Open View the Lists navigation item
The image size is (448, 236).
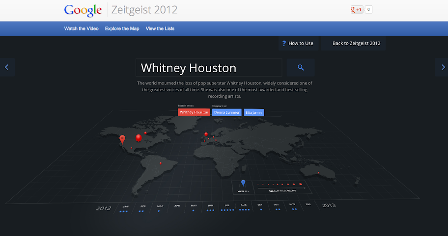tap(160, 28)
